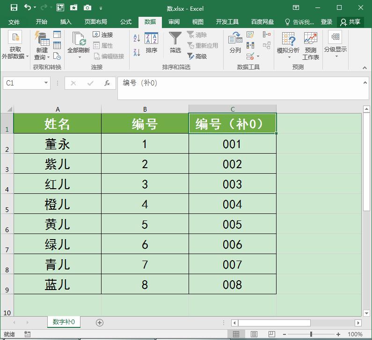The height and width of the screenshot is (340, 372).
Task: Open the Developer tab
Action: pyautogui.click(x=227, y=22)
